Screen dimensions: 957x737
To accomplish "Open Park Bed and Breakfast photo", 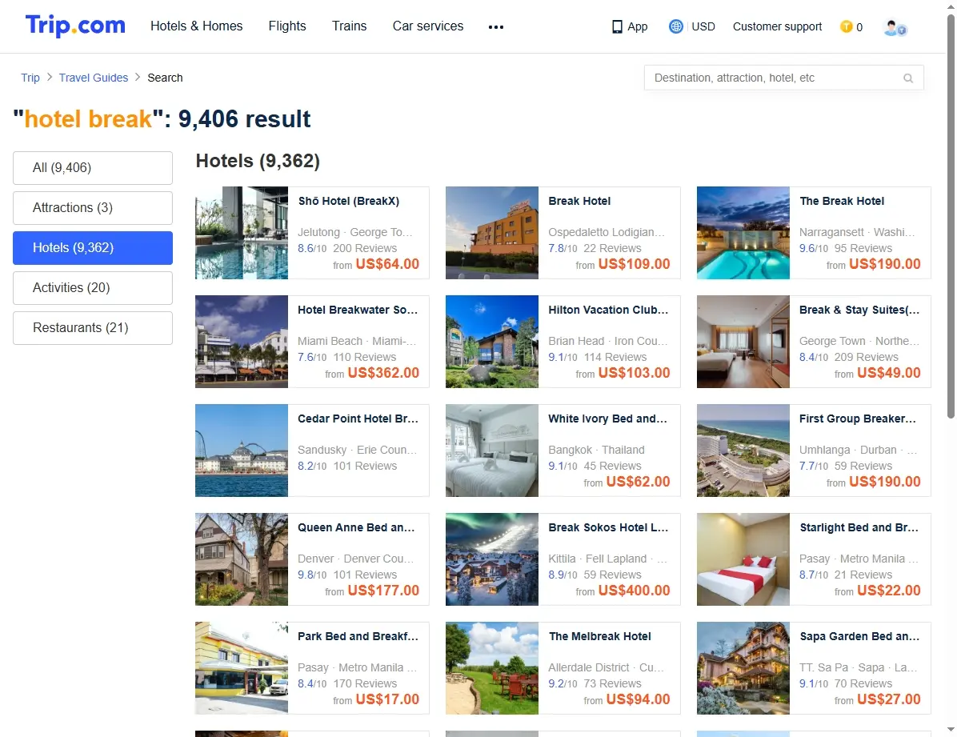I will coord(242,668).
